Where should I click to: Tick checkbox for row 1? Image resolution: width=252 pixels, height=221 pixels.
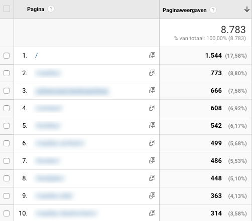(7, 56)
